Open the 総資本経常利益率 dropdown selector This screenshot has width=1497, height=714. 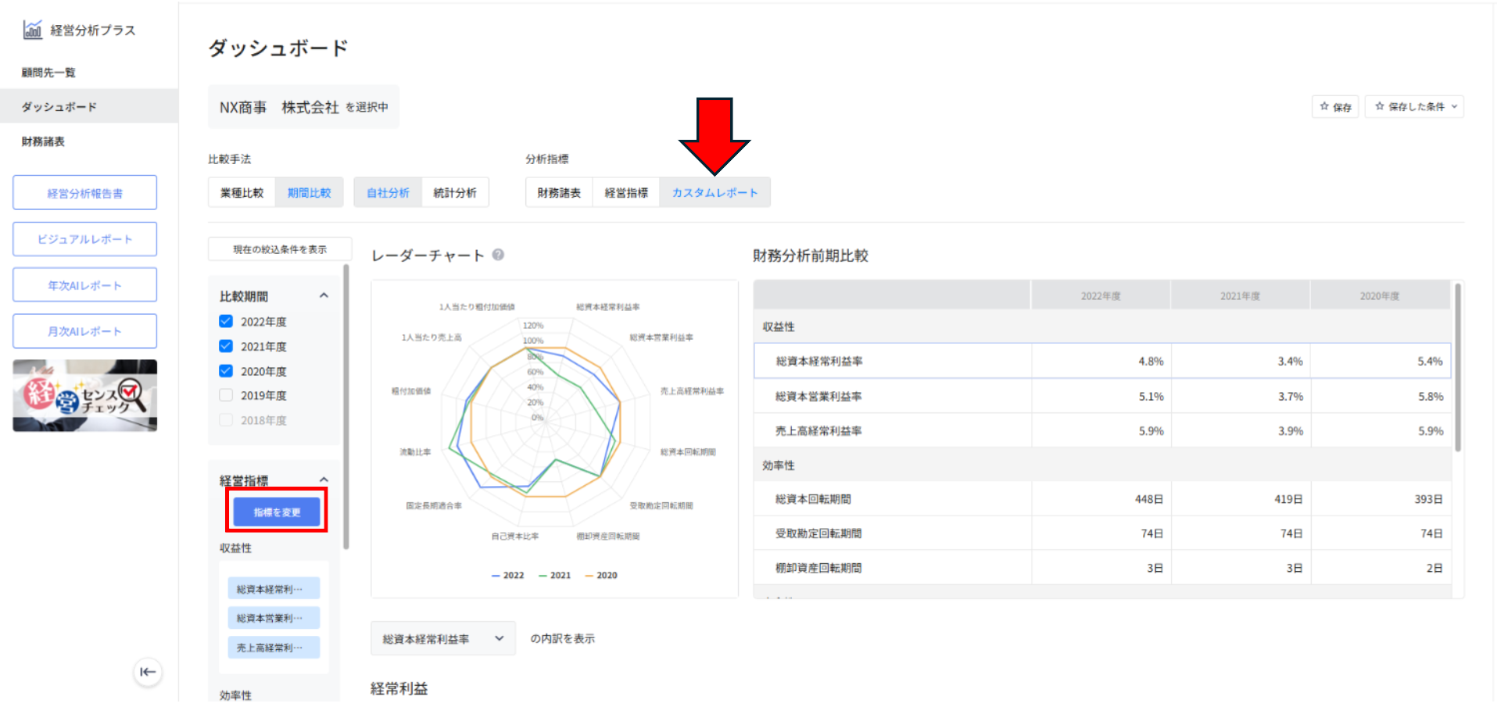pyautogui.click(x=442, y=639)
